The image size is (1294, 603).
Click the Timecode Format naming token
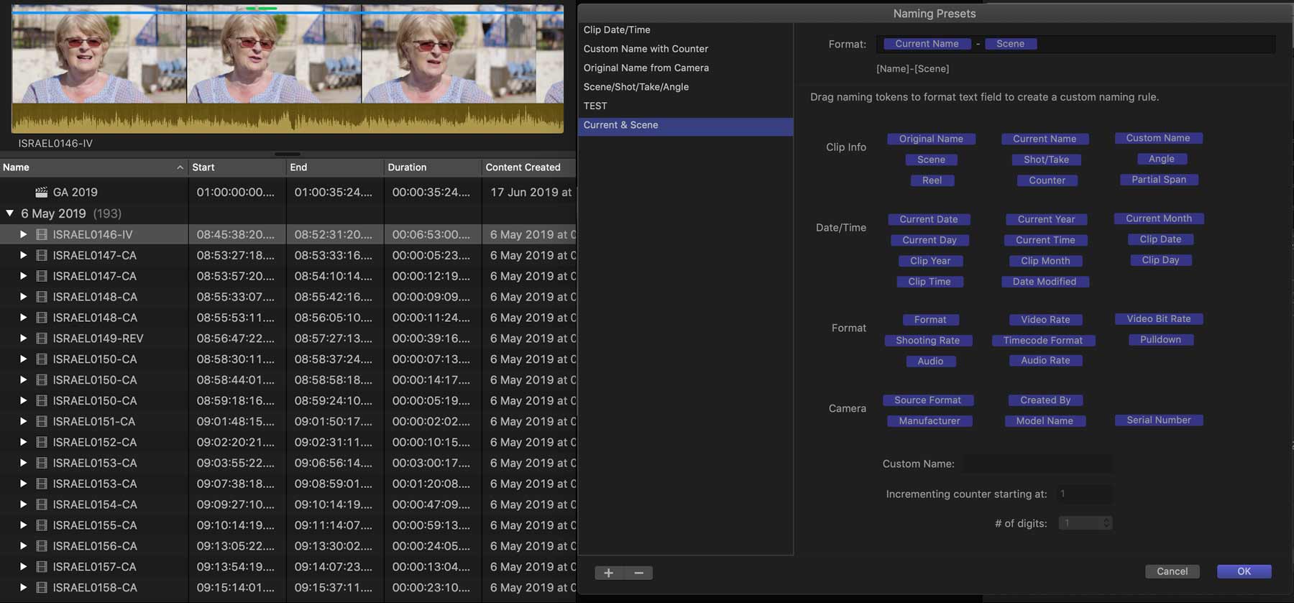(1043, 341)
